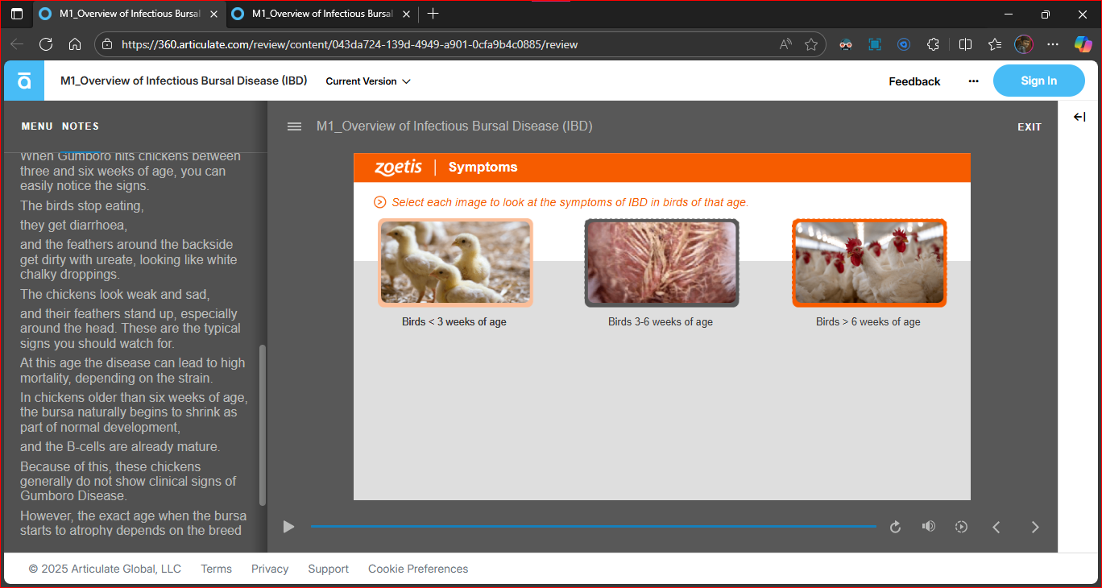
Task: Open the three-dot more options menu
Action: [973, 81]
